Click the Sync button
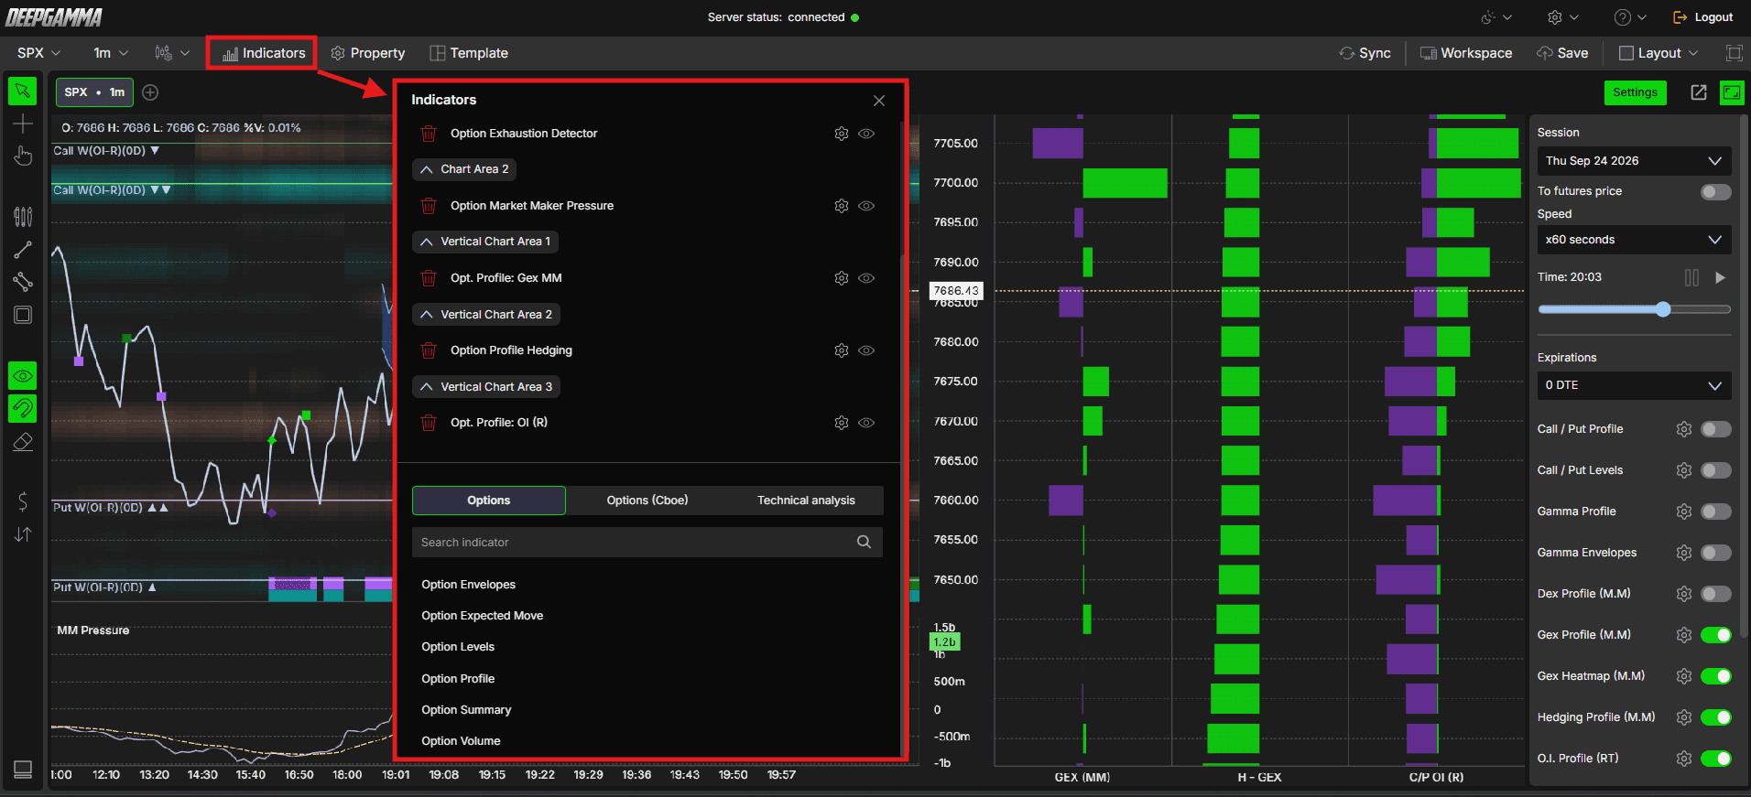The width and height of the screenshot is (1751, 797). pyautogui.click(x=1365, y=53)
